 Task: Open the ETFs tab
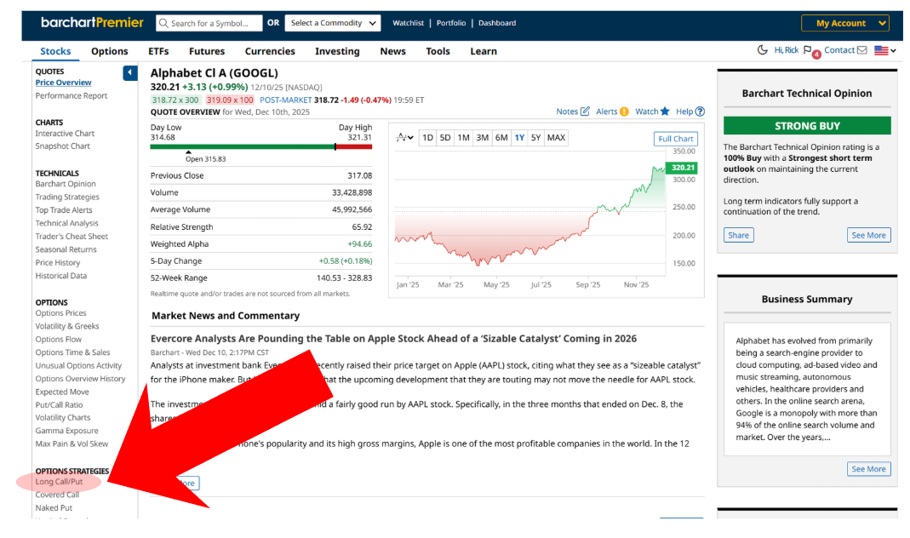158,51
